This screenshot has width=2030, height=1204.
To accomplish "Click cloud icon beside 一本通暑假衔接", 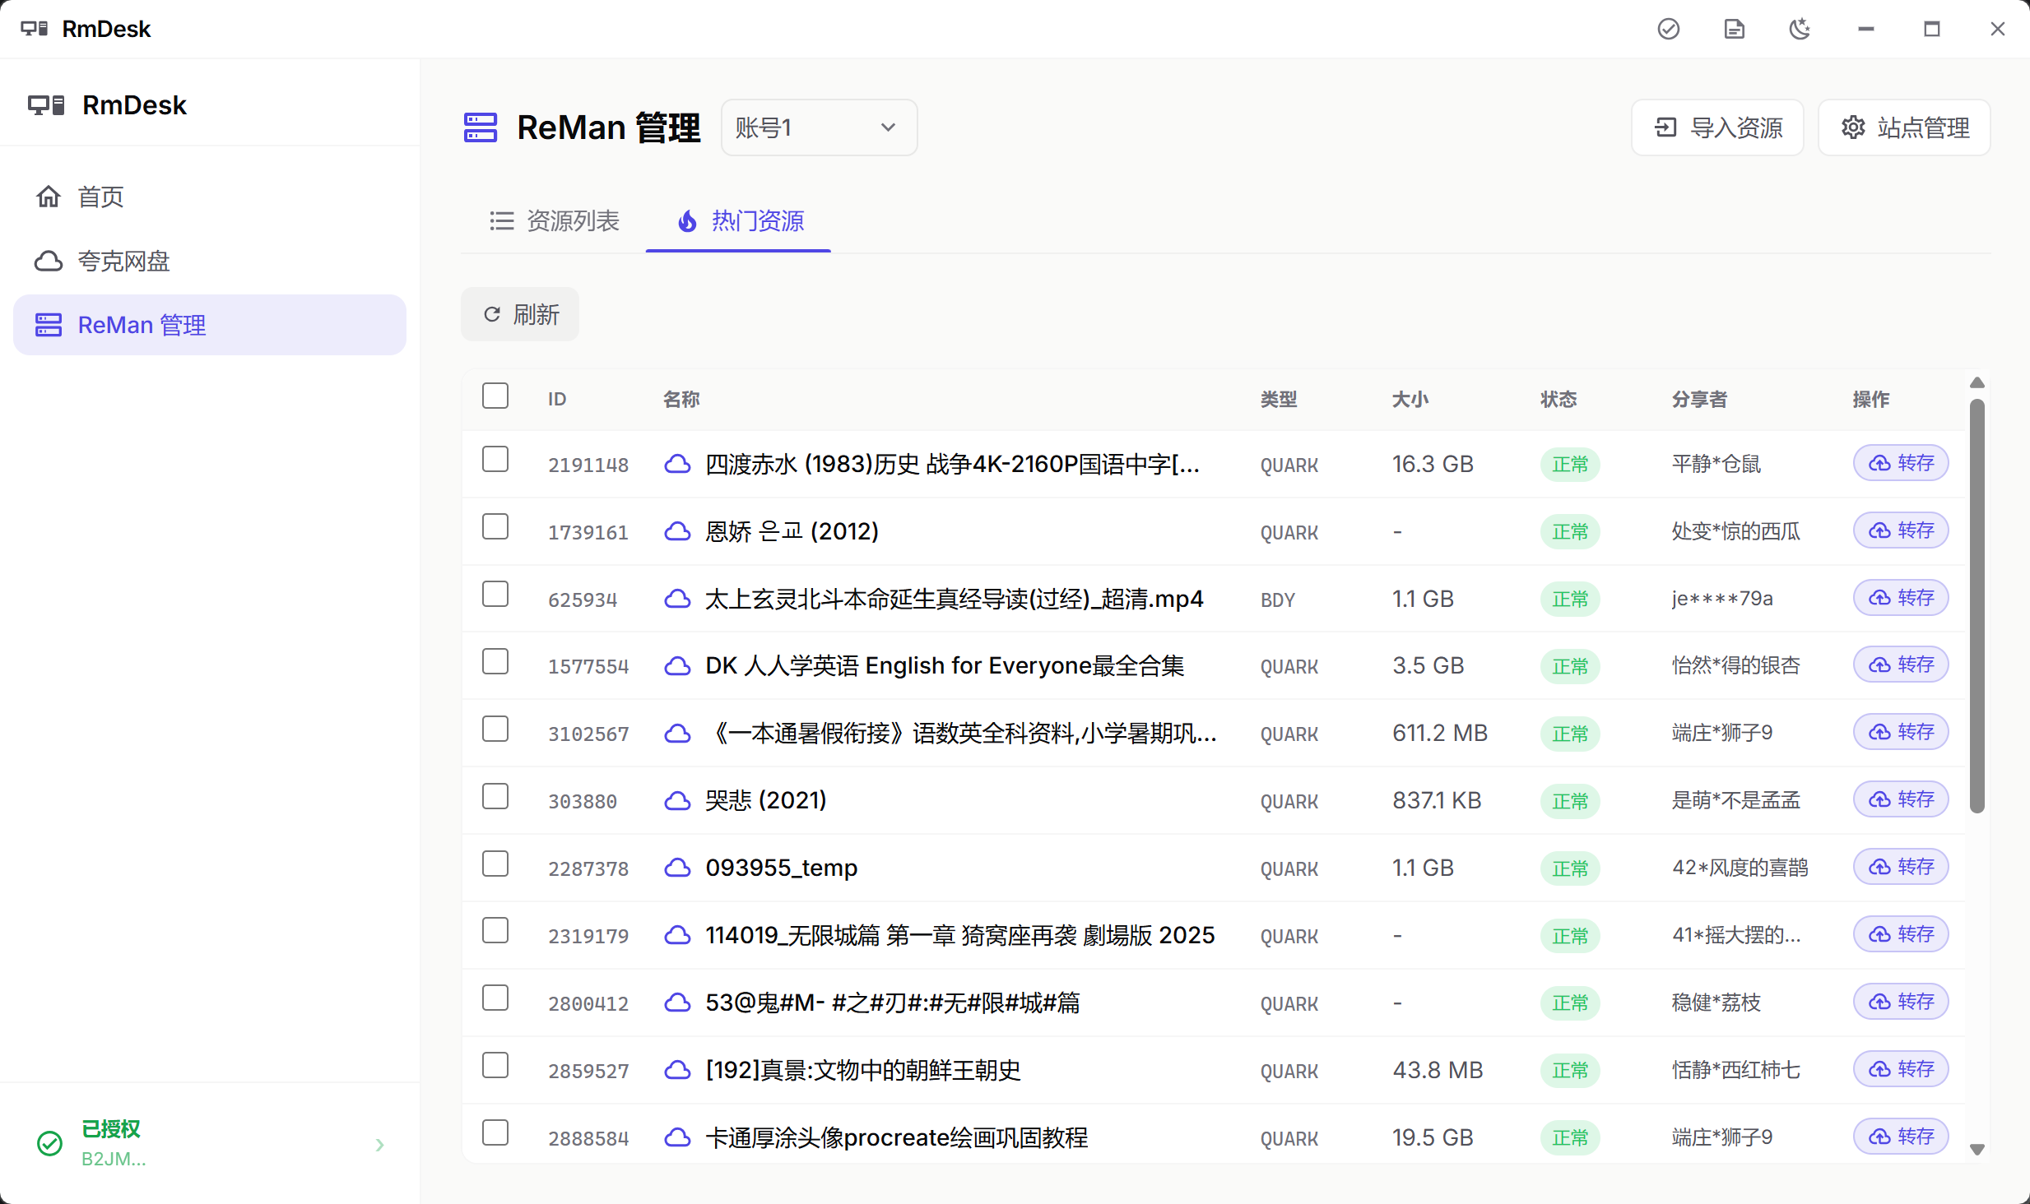I will tap(677, 733).
